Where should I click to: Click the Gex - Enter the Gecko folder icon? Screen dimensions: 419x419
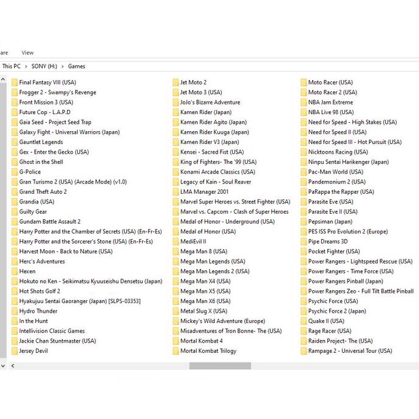pyautogui.click(x=15, y=152)
